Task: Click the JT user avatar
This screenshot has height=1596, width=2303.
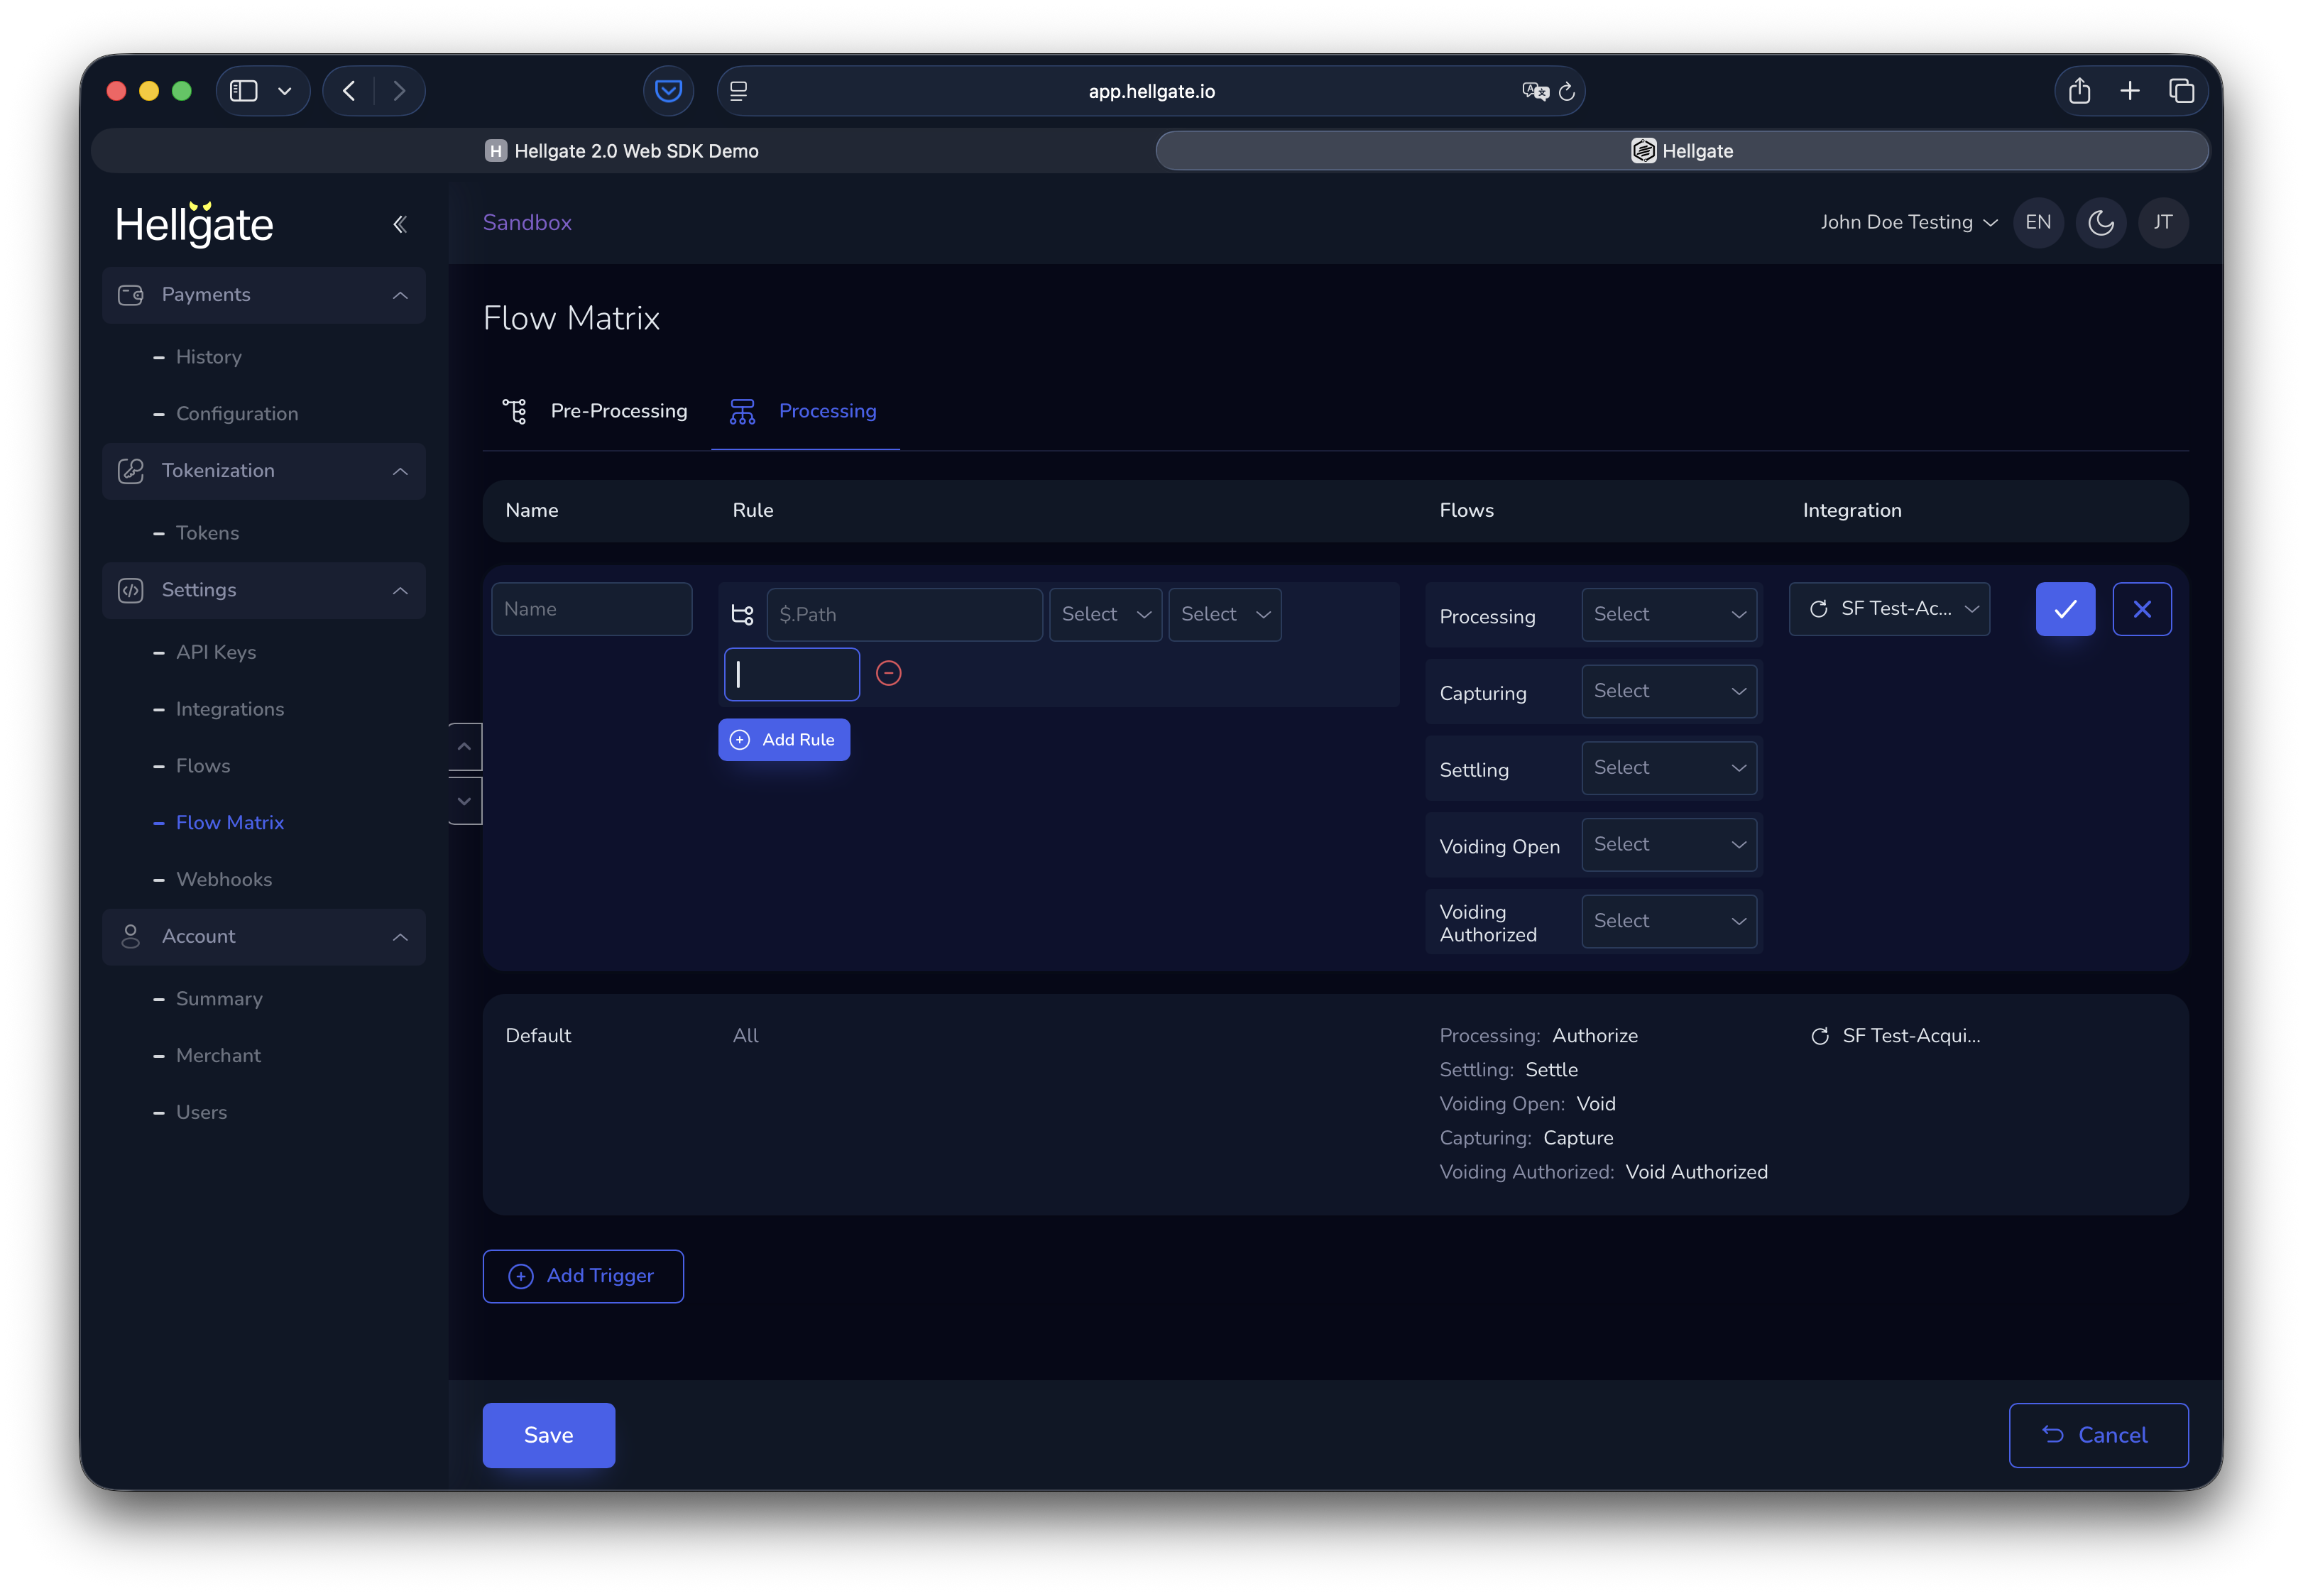Action: (x=2163, y=222)
